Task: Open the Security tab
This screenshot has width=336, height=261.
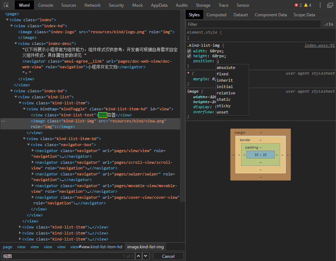Action: pyautogui.click(x=116, y=5)
